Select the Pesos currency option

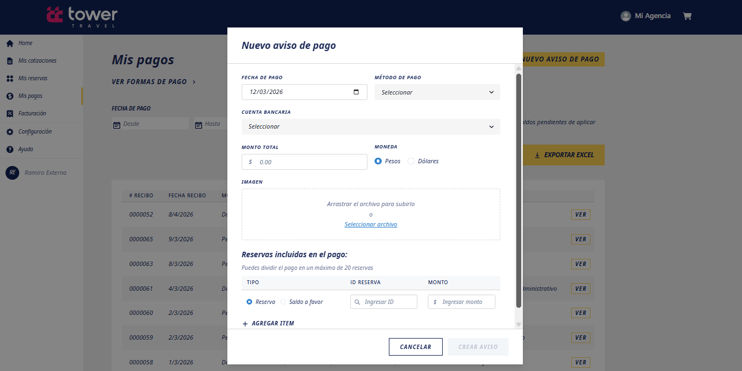click(x=378, y=161)
